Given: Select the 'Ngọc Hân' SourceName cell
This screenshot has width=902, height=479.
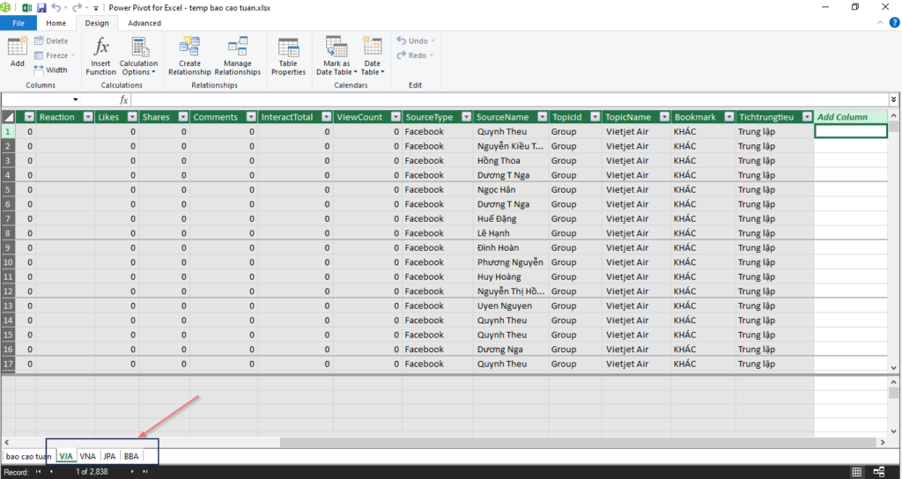Looking at the screenshot, I should point(511,189).
